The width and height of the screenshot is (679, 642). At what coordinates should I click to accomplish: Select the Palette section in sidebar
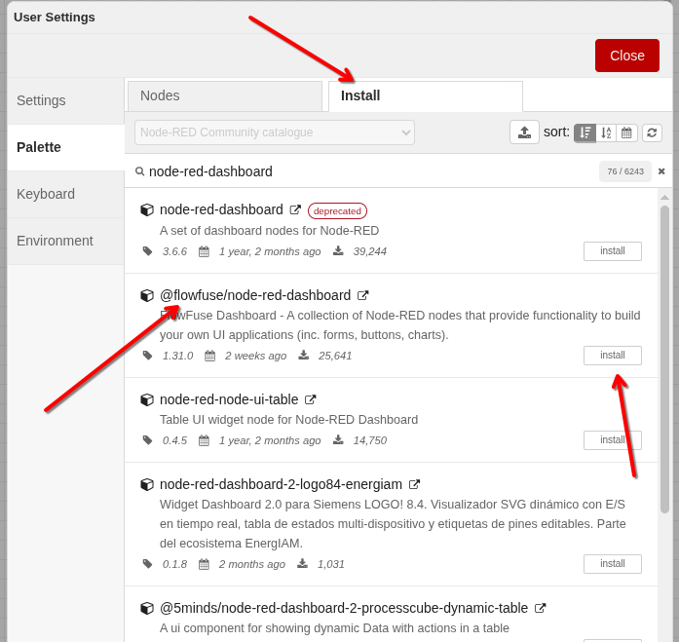pos(65,147)
